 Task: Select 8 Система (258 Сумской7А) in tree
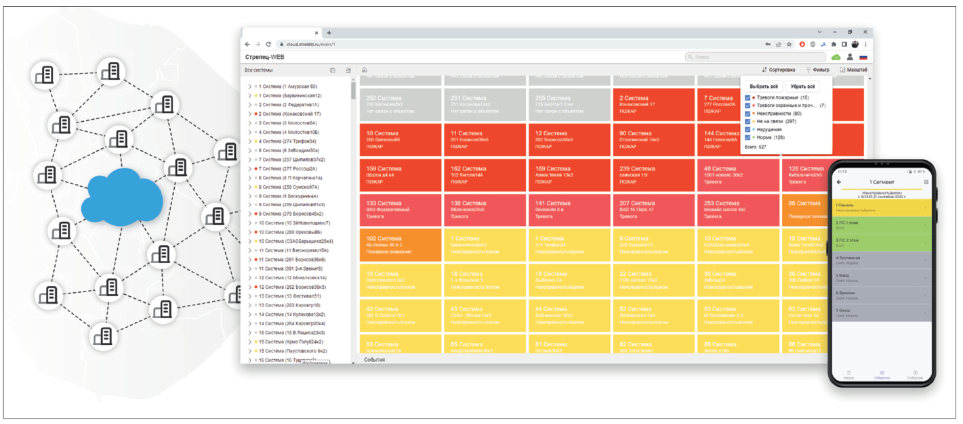tap(289, 187)
